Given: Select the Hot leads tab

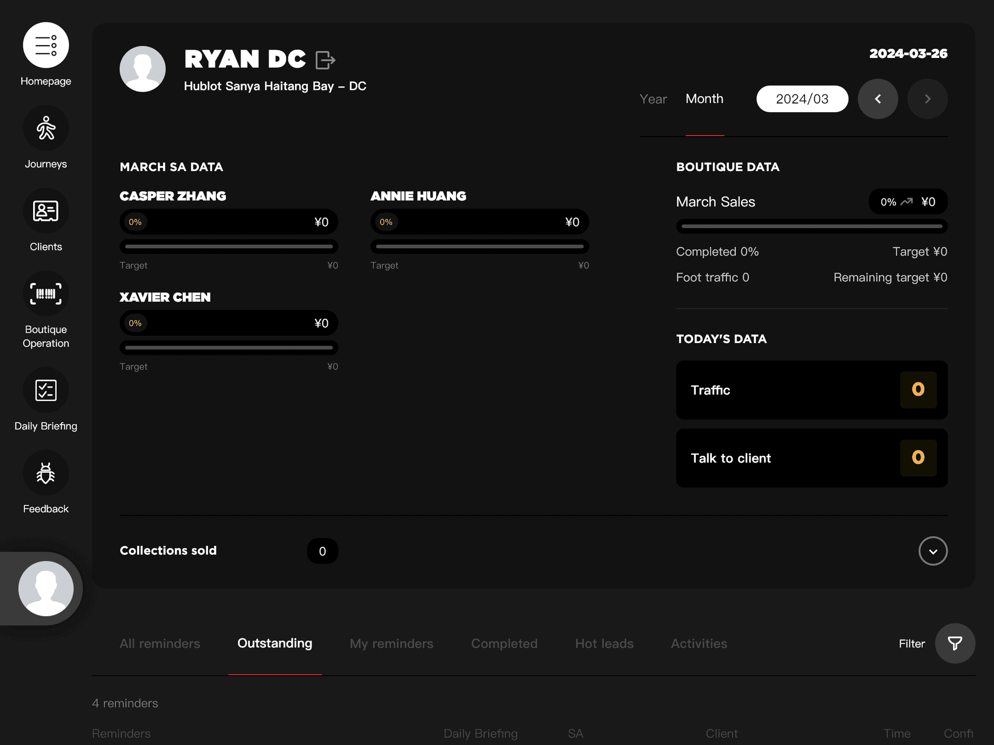Looking at the screenshot, I should [604, 644].
